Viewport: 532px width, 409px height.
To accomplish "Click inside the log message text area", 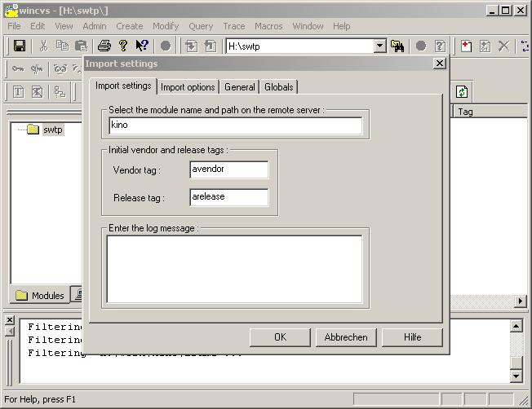I will click(235, 269).
